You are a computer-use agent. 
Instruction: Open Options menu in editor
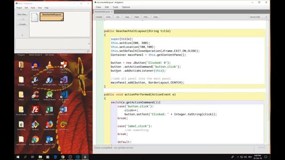click(126, 7)
